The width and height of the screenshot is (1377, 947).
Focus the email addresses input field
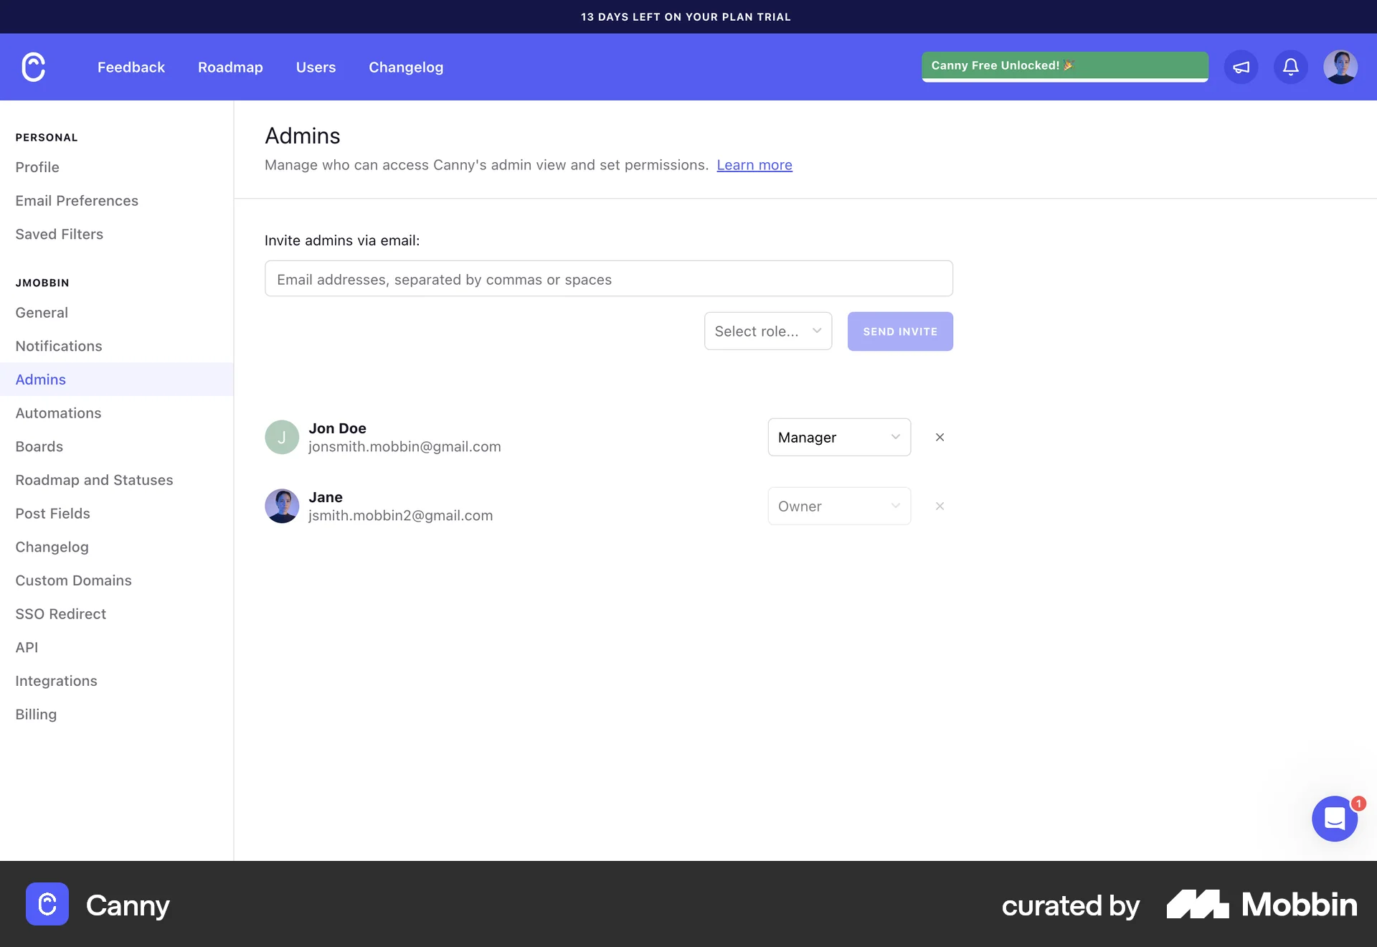(608, 278)
